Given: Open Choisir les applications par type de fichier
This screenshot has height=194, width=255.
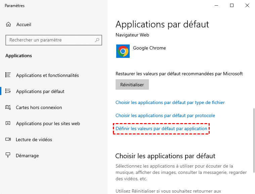Looking at the screenshot, I should (x=170, y=102).
